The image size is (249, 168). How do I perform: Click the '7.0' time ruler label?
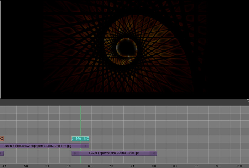pos(111,166)
